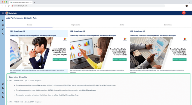
Task: Reload the page with the browser refresh button
Action: (8, 6)
